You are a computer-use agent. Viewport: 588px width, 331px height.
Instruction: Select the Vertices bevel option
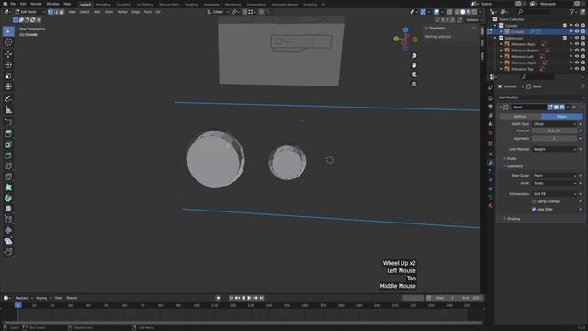pyautogui.click(x=520, y=117)
